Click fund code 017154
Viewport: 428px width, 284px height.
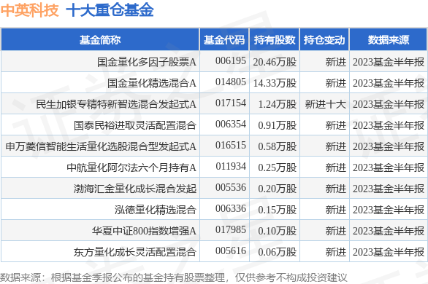tap(231, 103)
